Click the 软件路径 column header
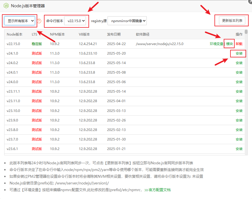 tap(143, 34)
